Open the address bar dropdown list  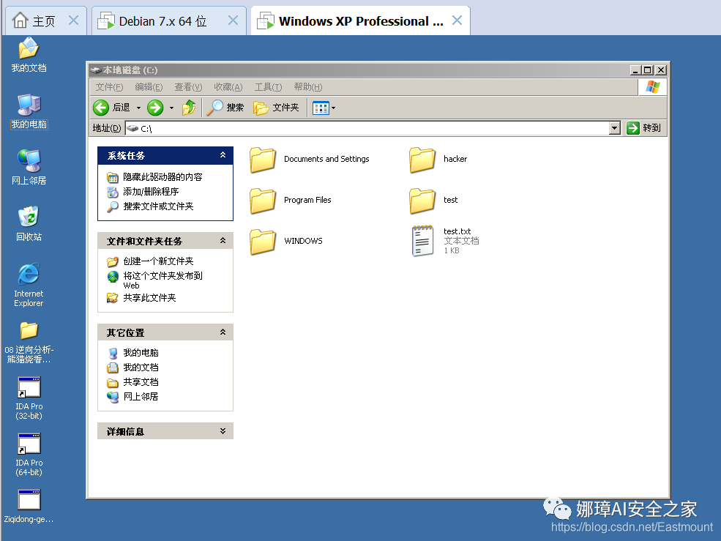click(x=615, y=128)
